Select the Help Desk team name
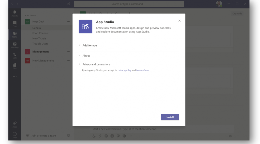Viewport: 260px width, 144px height. coord(38,21)
